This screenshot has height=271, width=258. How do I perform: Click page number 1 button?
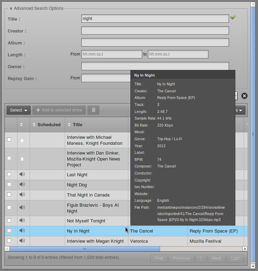tap(201, 258)
